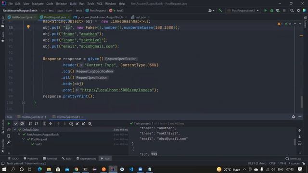Open IDE settings gear in top toolbar
308x173 pixels.
pos(298,11)
